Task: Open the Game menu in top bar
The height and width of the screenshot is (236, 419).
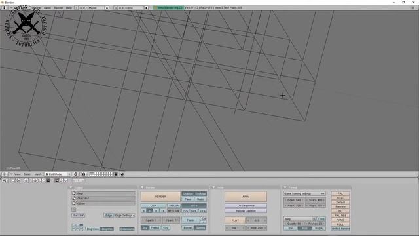Action: [47, 8]
